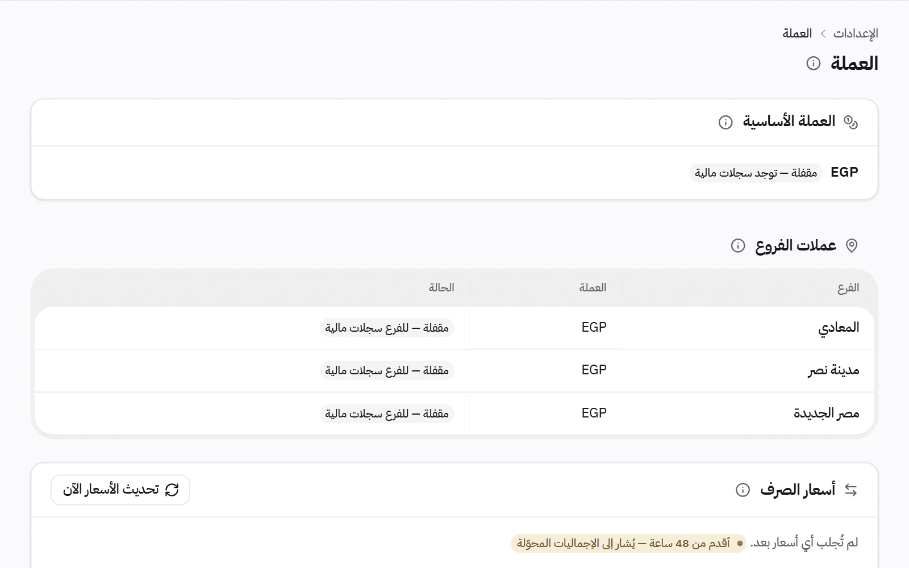Click info icon beside العملة الأساسية heading
This screenshot has height=568, width=909.
(725, 122)
